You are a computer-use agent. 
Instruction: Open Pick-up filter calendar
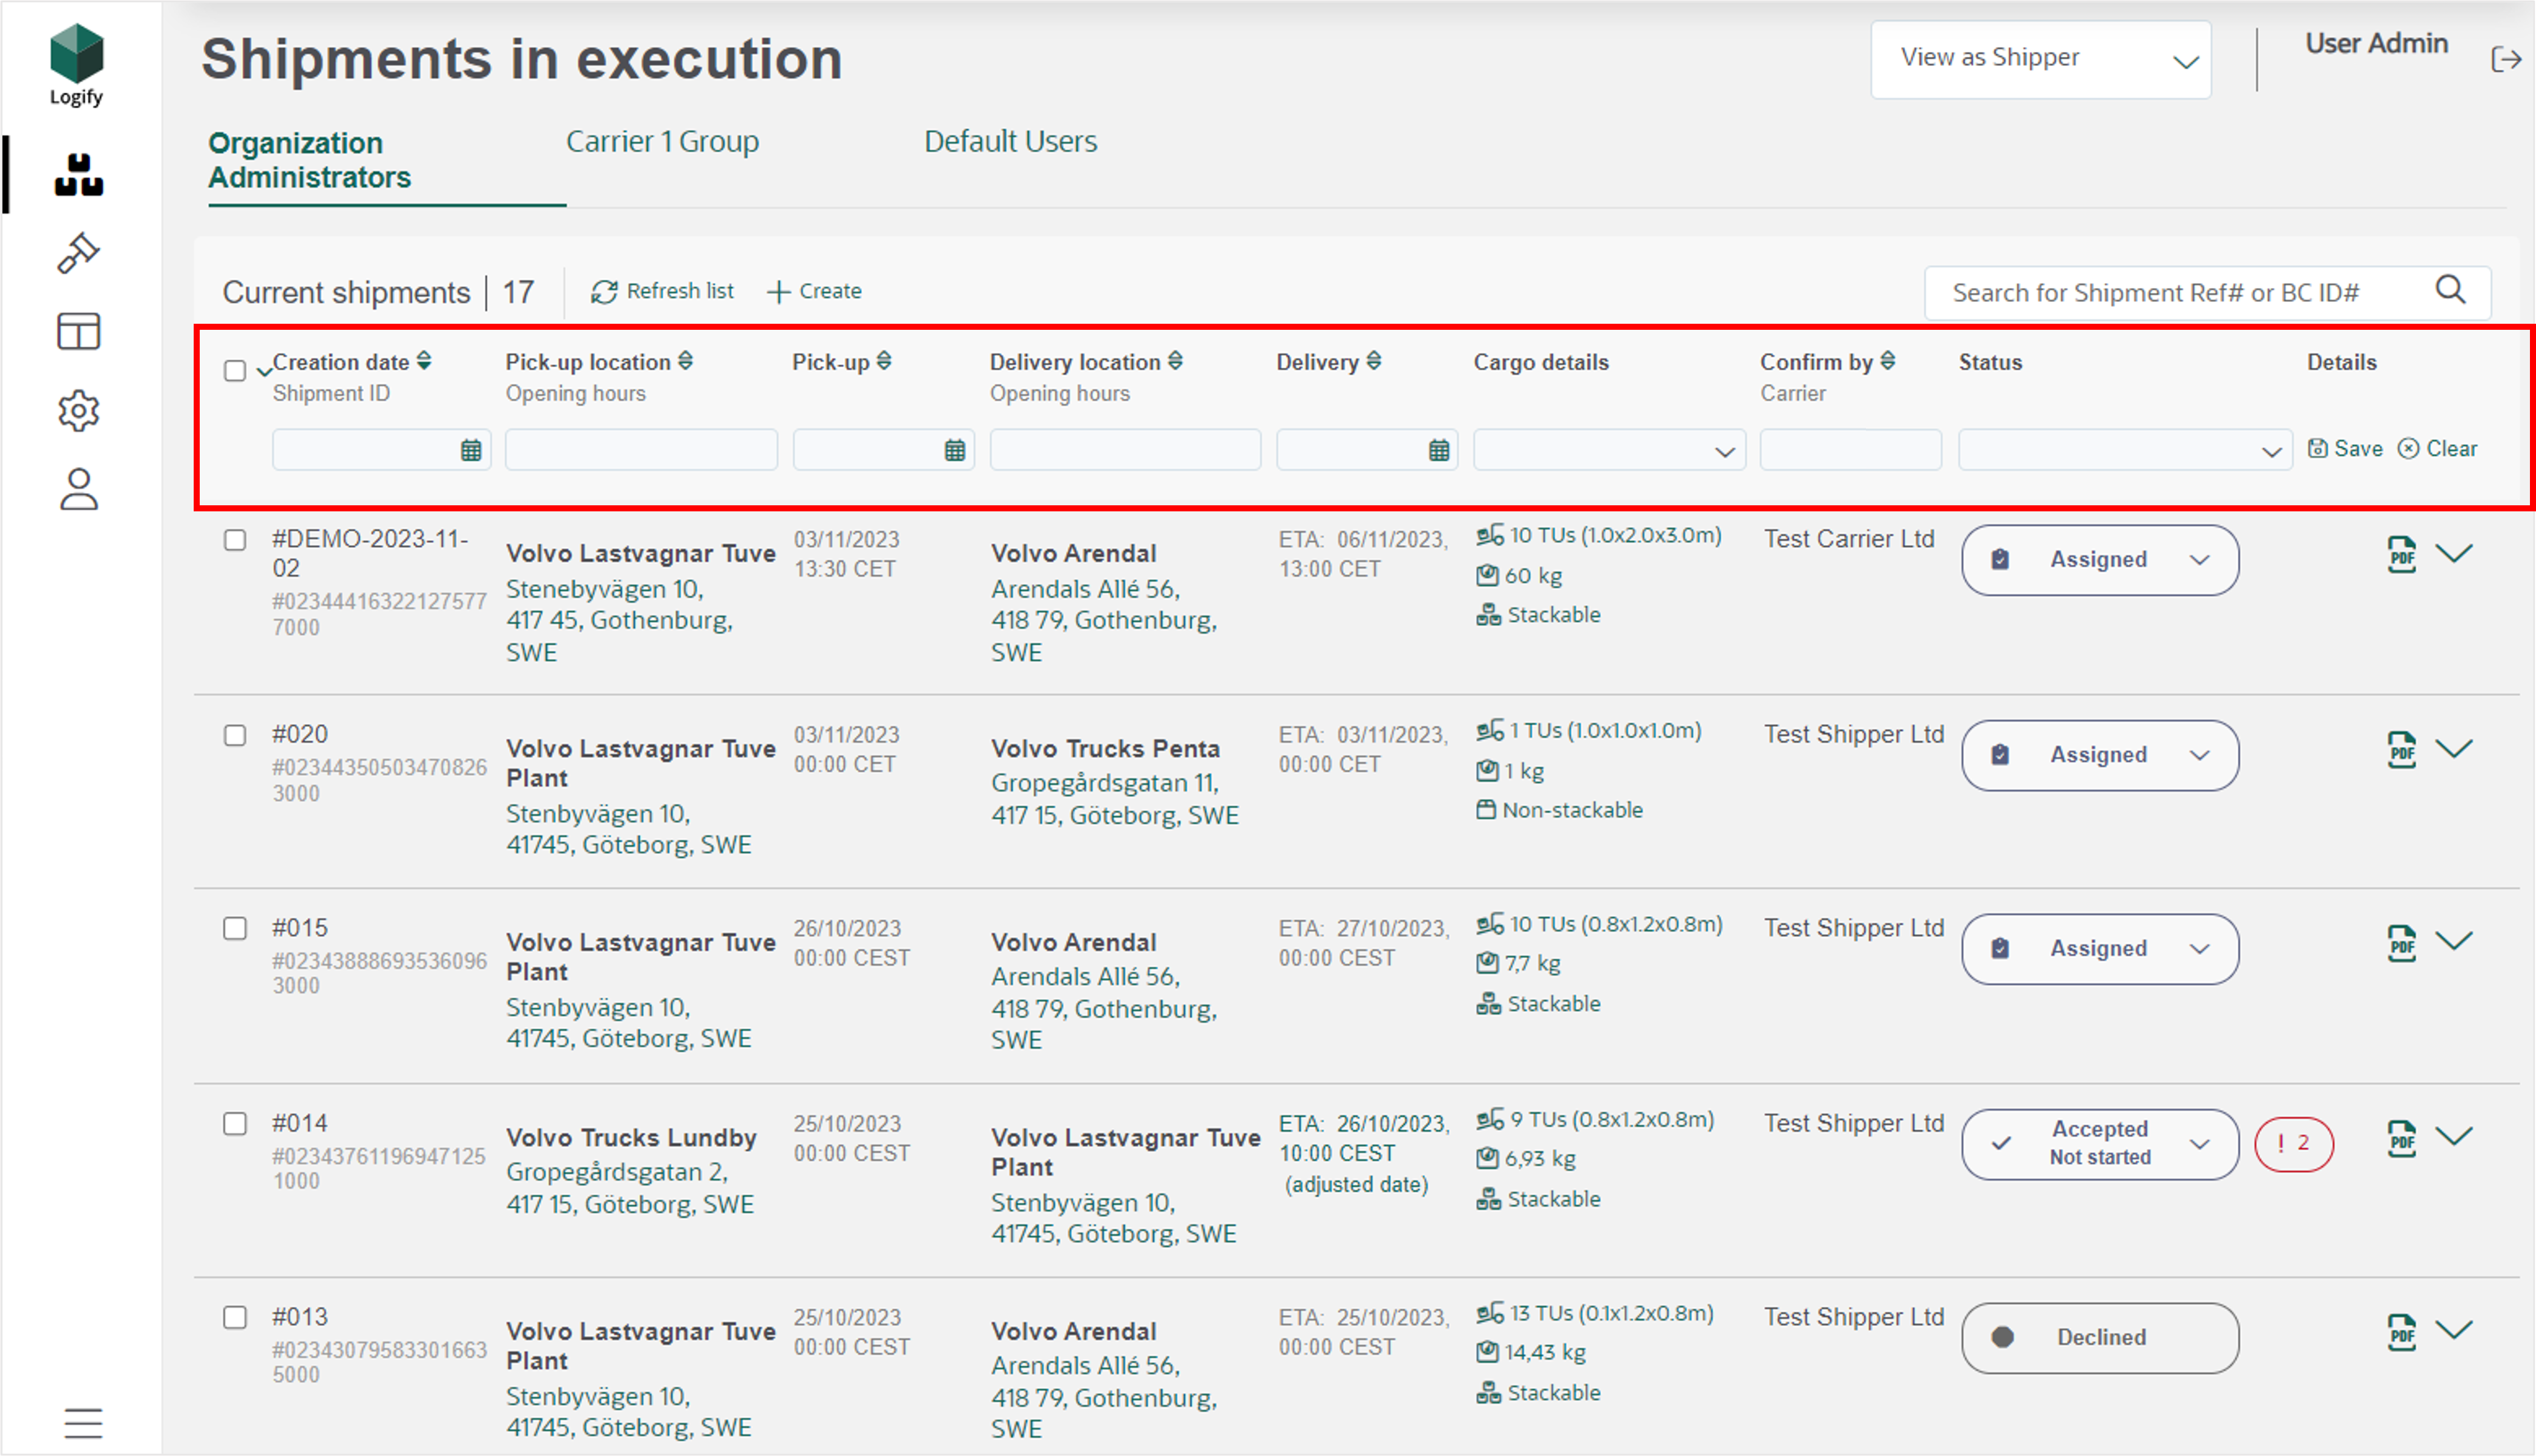coord(955,450)
